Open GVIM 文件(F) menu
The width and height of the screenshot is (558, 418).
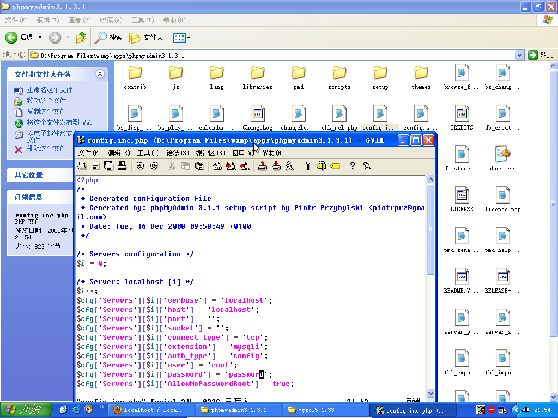click(x=89, y=153)
